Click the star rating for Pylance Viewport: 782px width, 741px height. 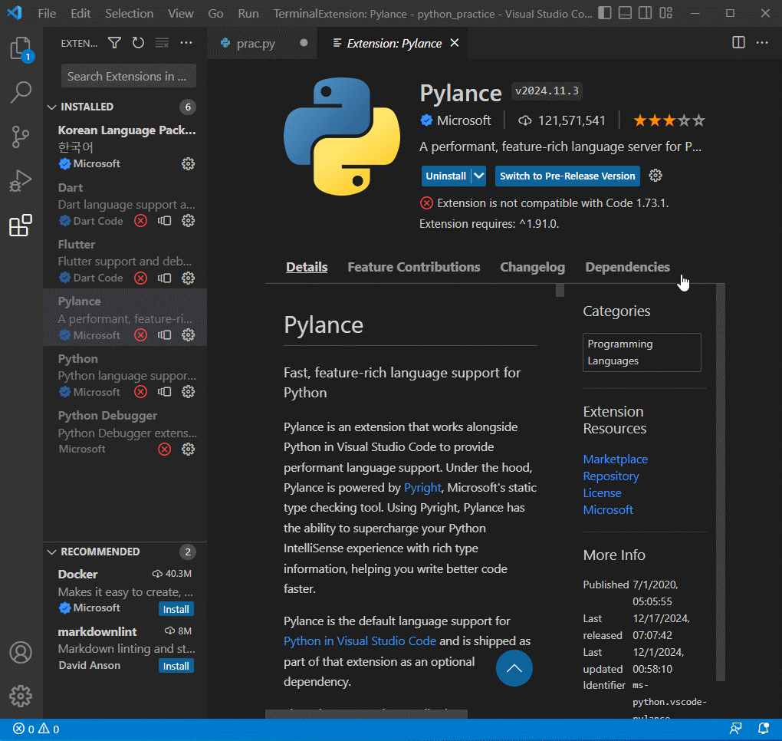(669, 120)
